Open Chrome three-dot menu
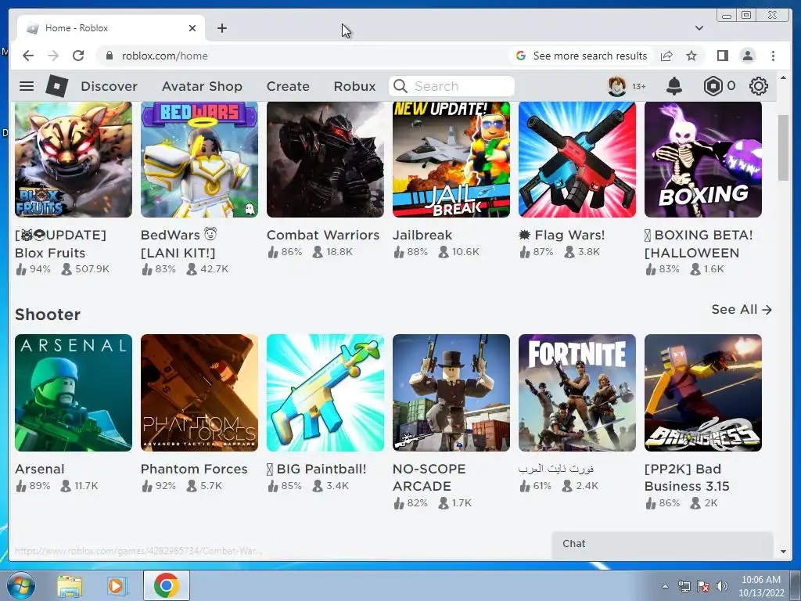This screenshot has width=801, height=601. tap(773, 56)
